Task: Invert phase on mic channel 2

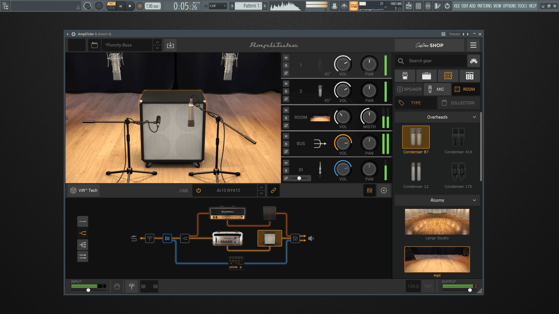Action: point(286,99)
